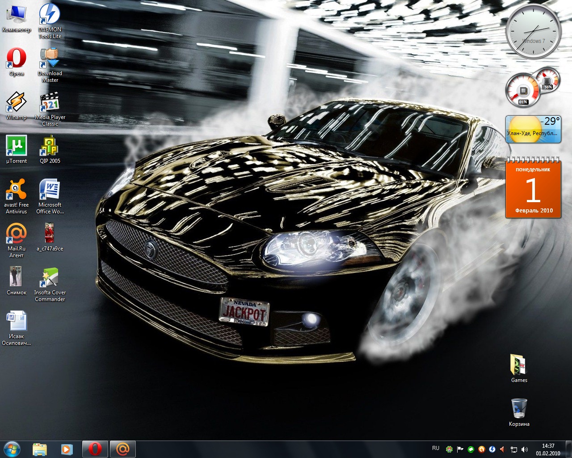572x458 pixels.
Task: Open avast! Free Antivirus shortcut
Action: pyautogui.click(x=17, y=191)
